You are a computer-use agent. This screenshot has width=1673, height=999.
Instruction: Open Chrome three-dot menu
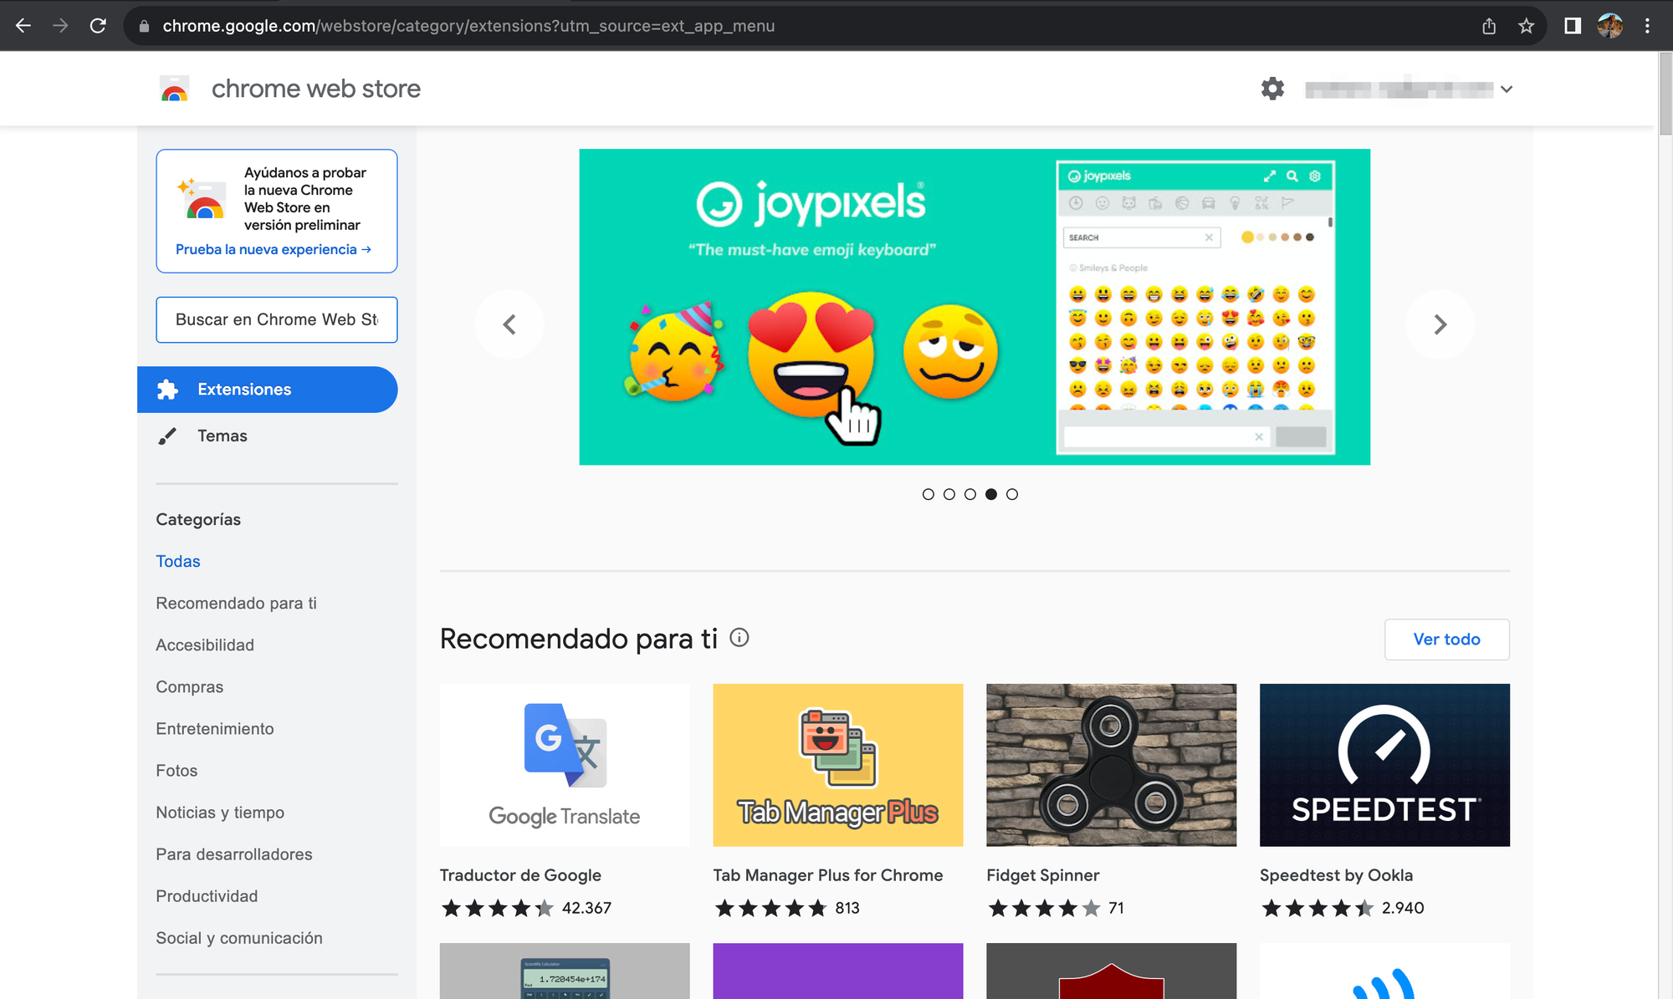pos(1647,26)
